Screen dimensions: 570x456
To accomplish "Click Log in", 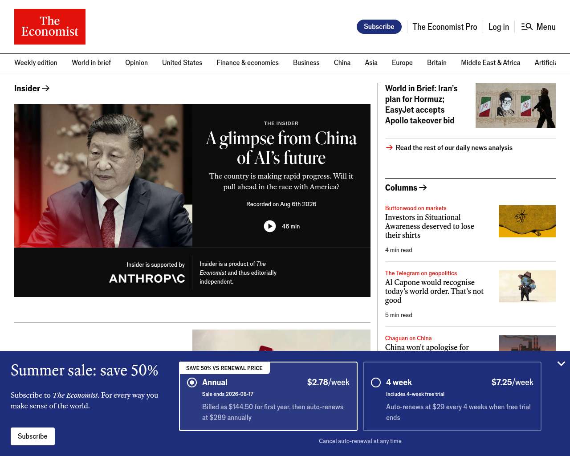I will (499, 27).
